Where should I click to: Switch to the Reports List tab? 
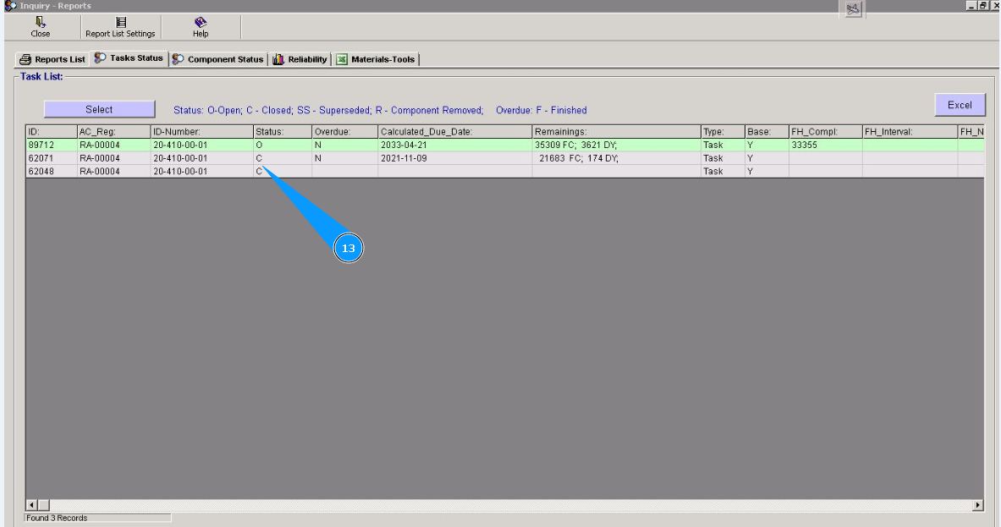(52, 59)
